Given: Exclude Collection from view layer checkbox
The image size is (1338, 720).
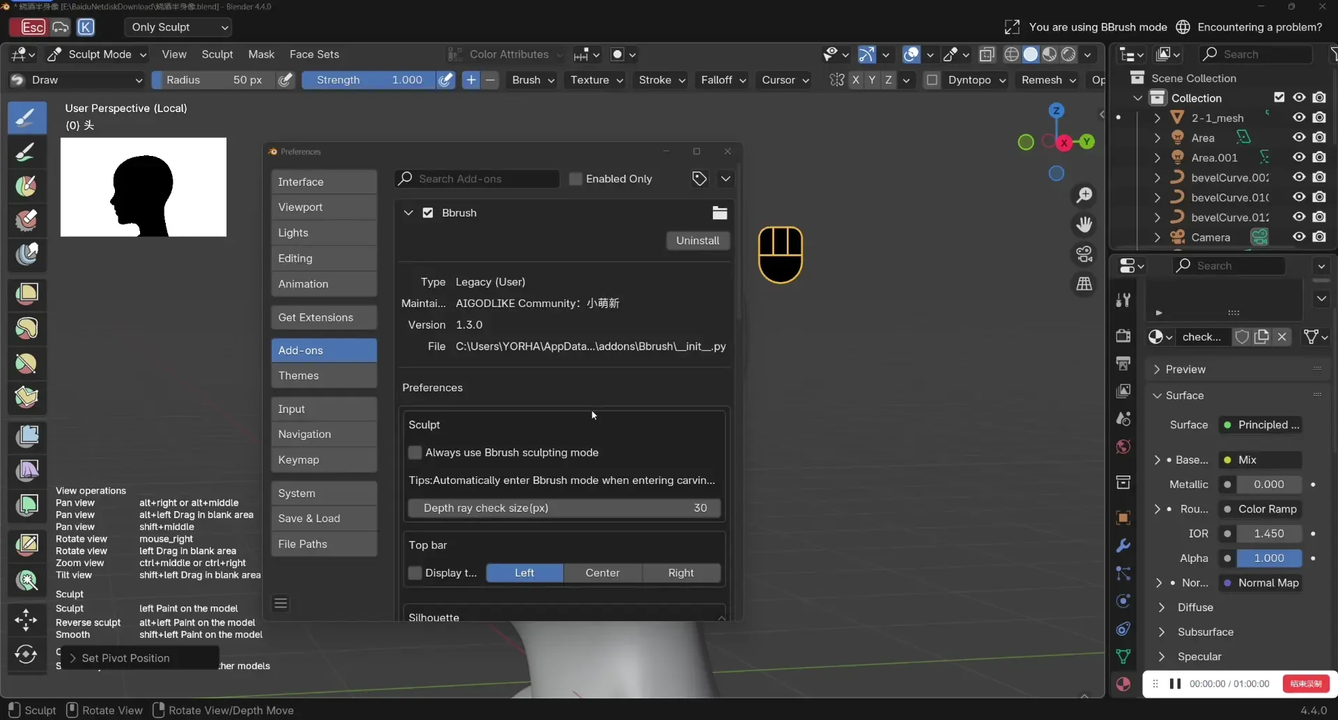Looking at the screenshot, I should 1279,97.
